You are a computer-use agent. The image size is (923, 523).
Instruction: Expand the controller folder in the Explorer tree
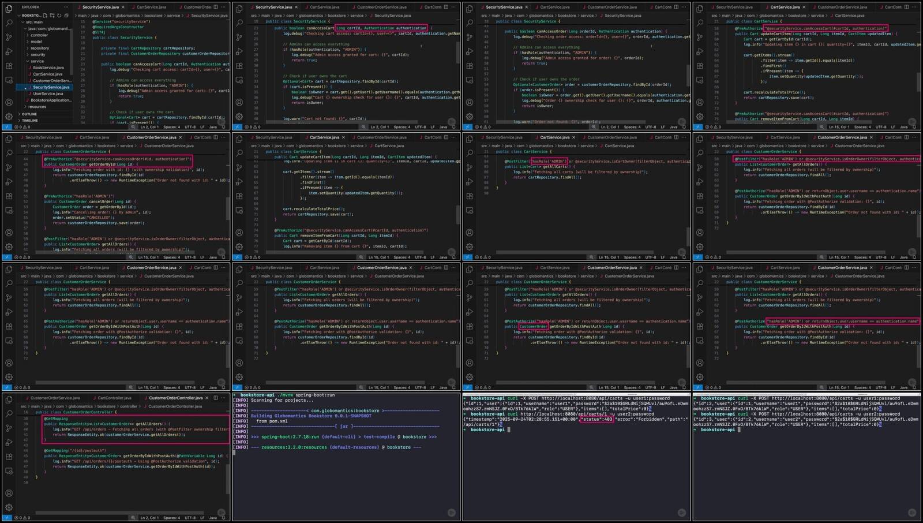pyautogui.click(x=38, y=35)
